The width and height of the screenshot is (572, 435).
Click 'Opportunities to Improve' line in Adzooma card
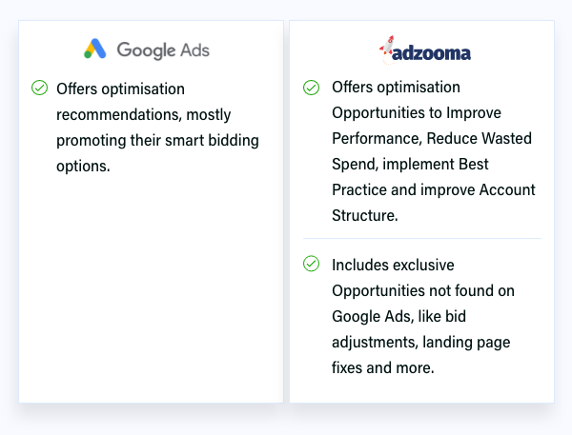click(417, 113)
